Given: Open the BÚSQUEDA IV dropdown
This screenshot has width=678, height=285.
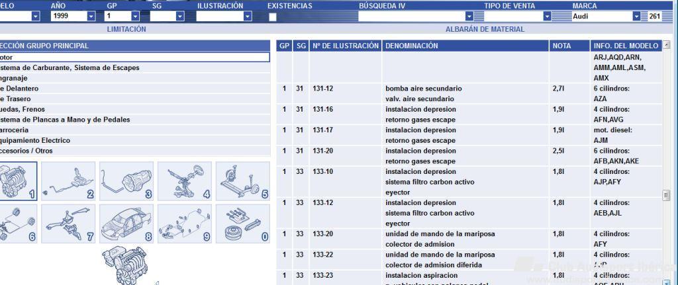Looking at the screenshot, I should coord(469,16).
